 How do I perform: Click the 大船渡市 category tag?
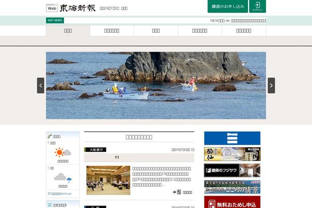[x=95, y=150]
